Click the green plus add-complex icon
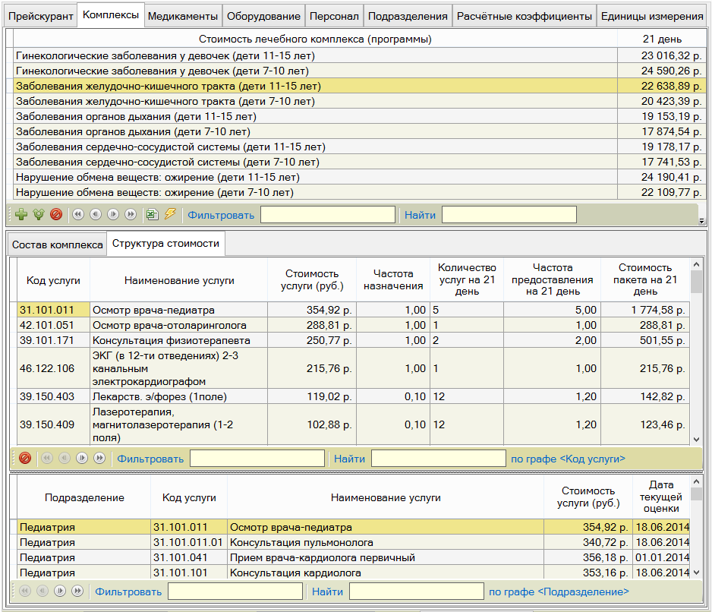Image resolution: width=712 pixels, height=612 pixels. tap(21, 215)
